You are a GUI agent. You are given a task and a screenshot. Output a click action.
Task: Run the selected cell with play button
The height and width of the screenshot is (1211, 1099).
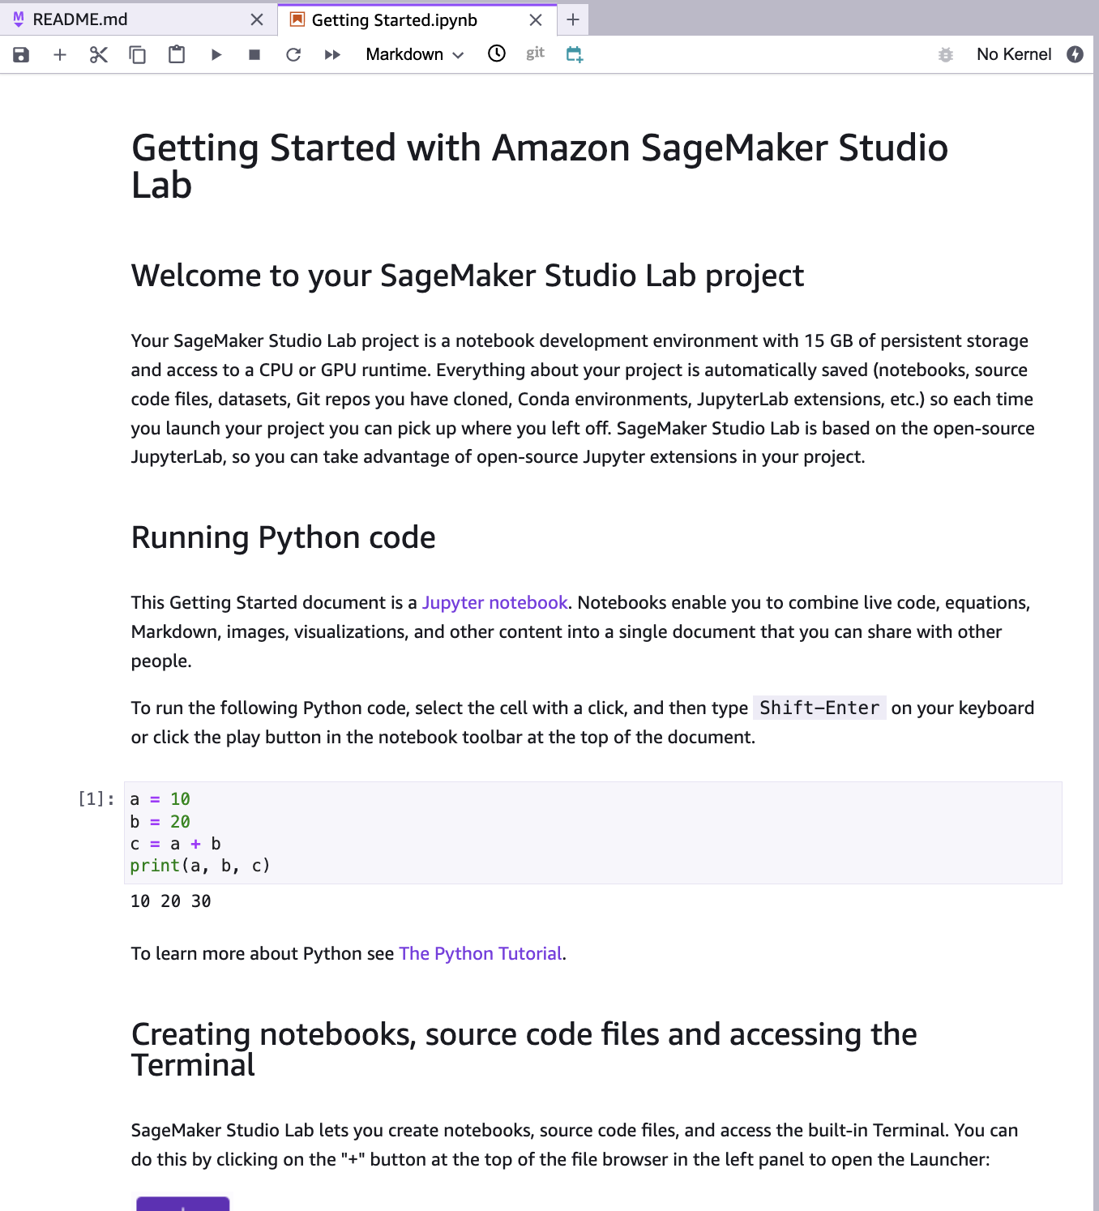point(216,54)
